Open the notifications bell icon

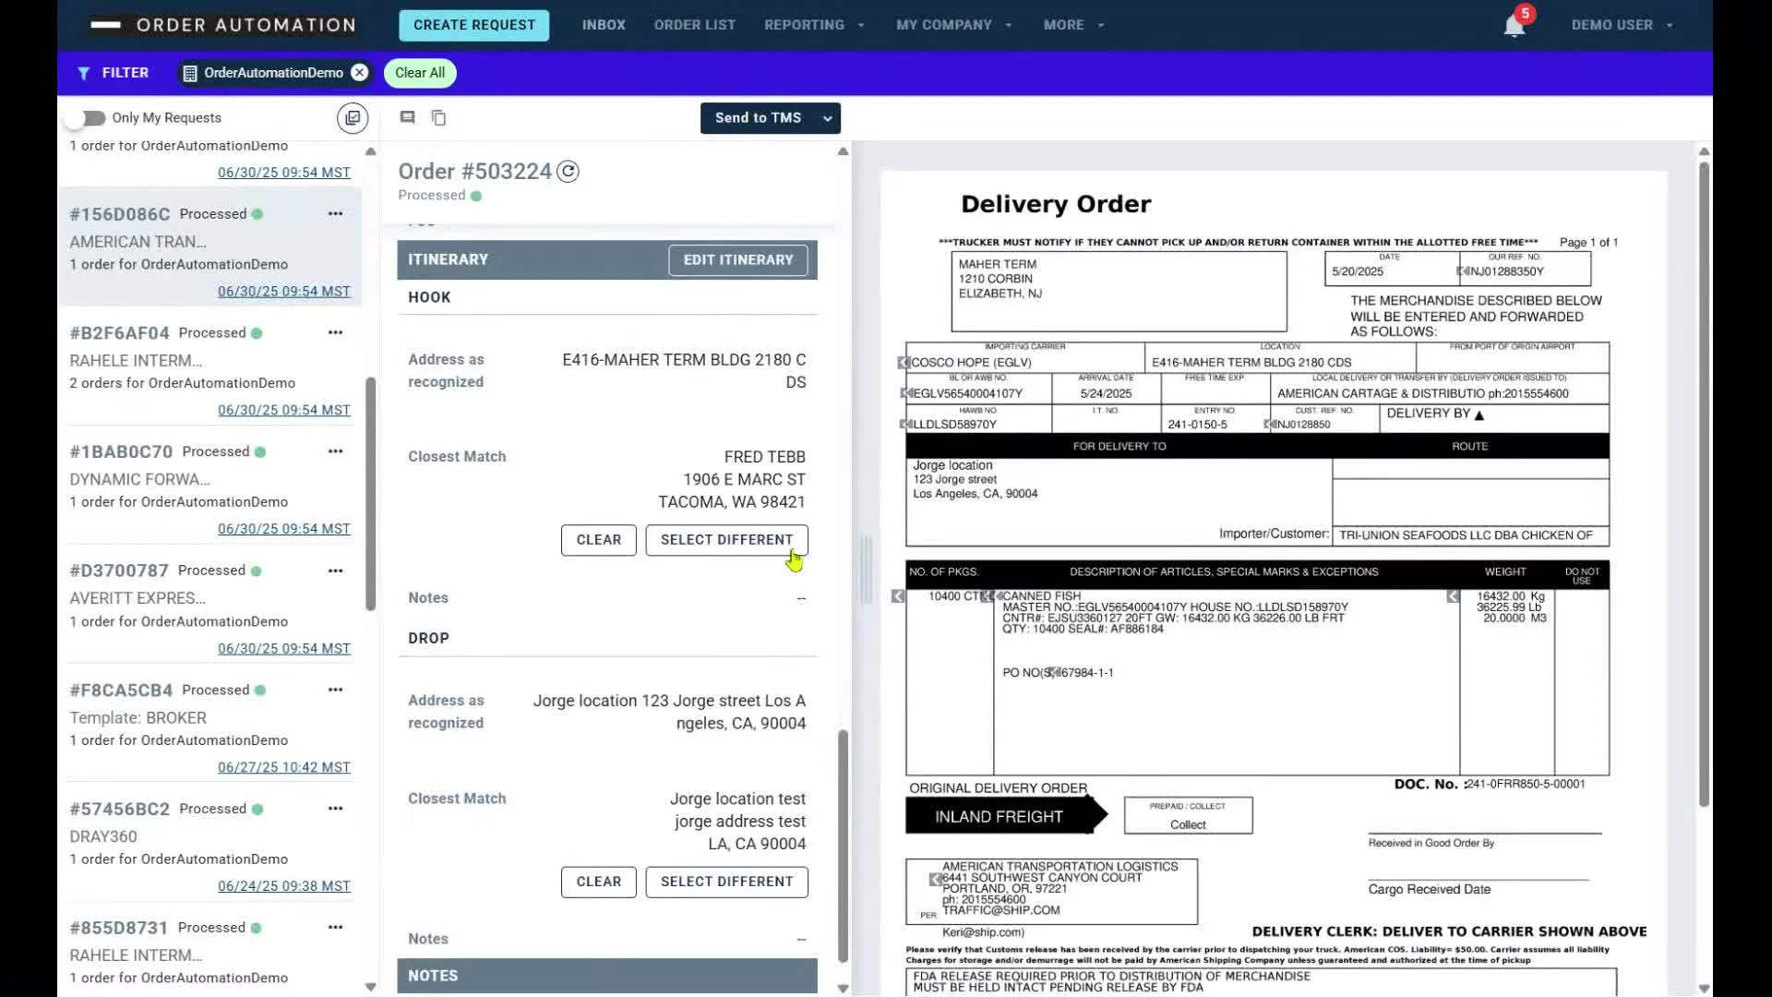(x=1514, y=26)
